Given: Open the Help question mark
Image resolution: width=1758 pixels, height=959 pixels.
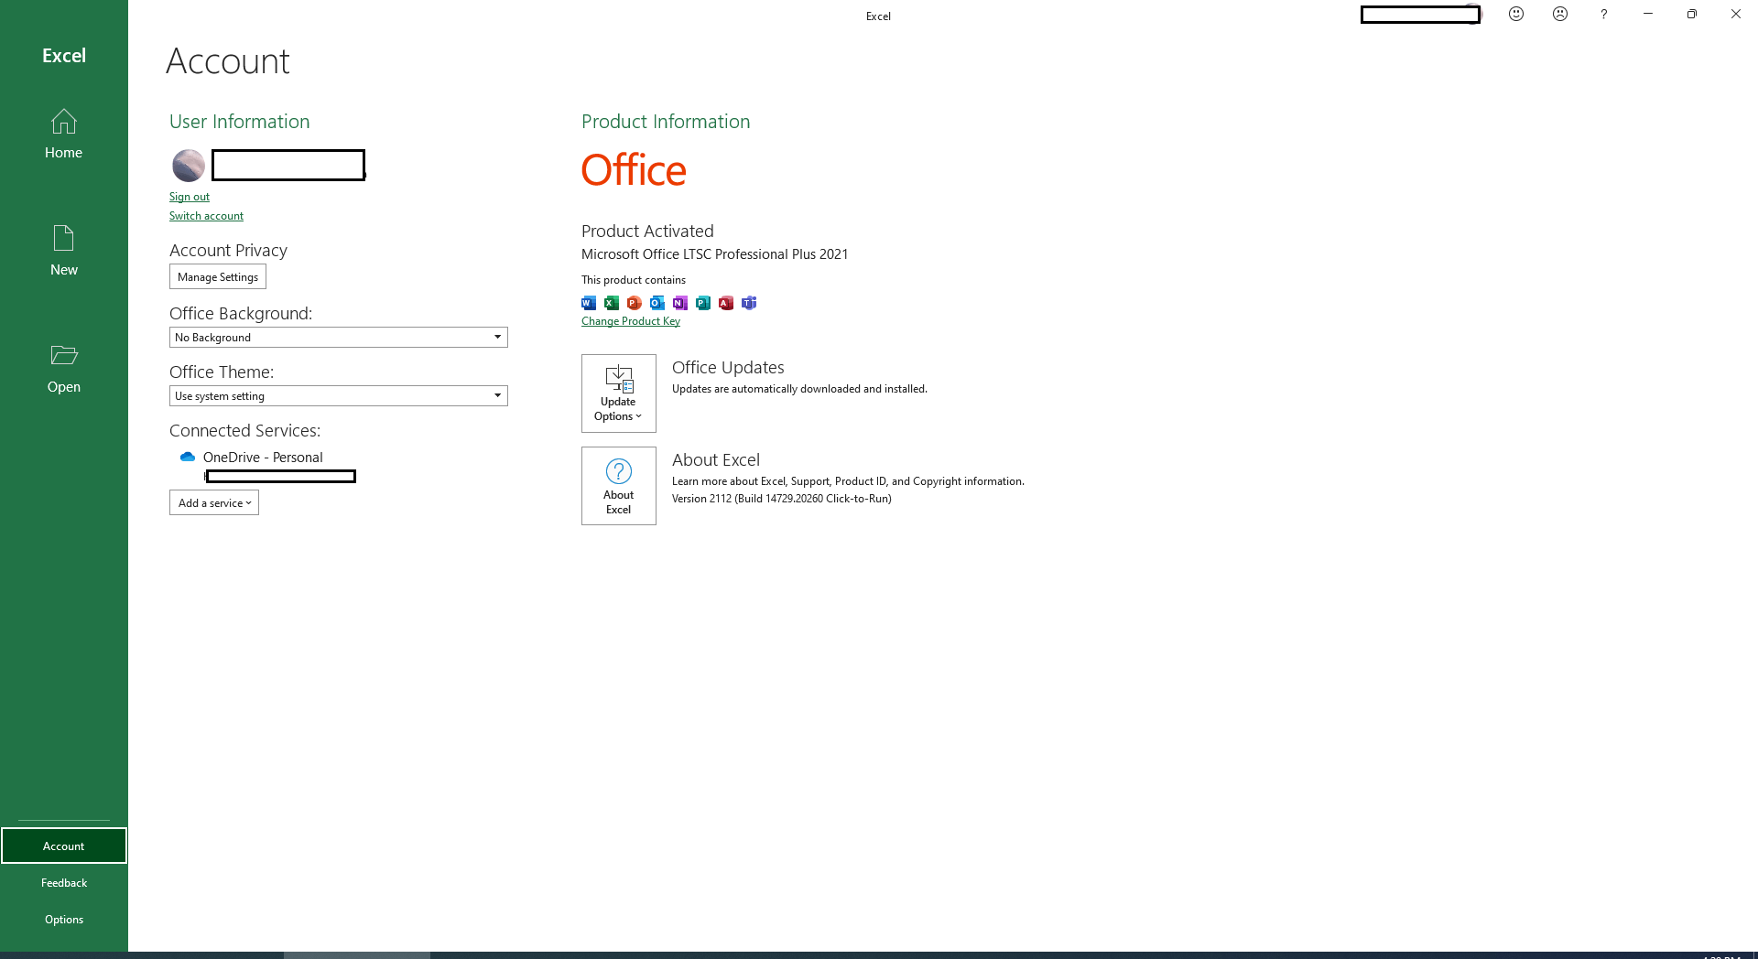Looking at the screenshot, I should 1603,14.
